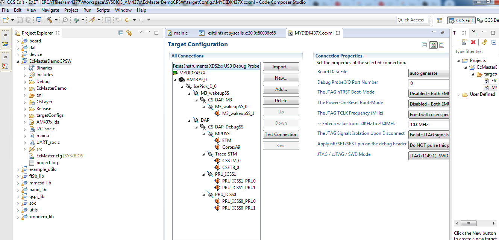
Task: Collapse all in Project Explorer toolbar
Action: click(121, 33)
